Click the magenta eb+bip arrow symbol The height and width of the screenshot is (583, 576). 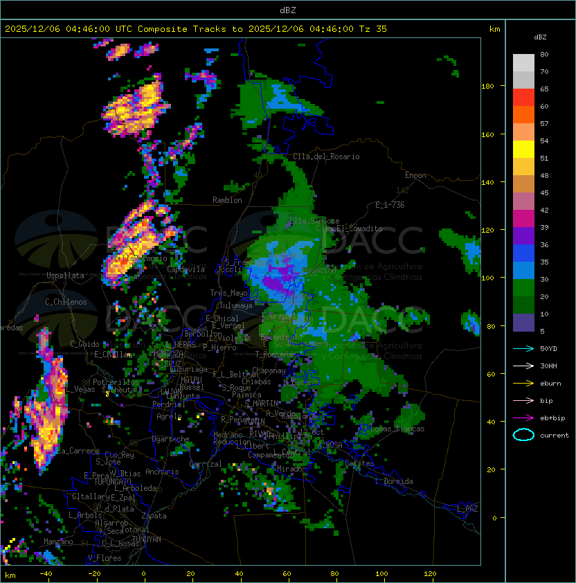click(524, 418)
